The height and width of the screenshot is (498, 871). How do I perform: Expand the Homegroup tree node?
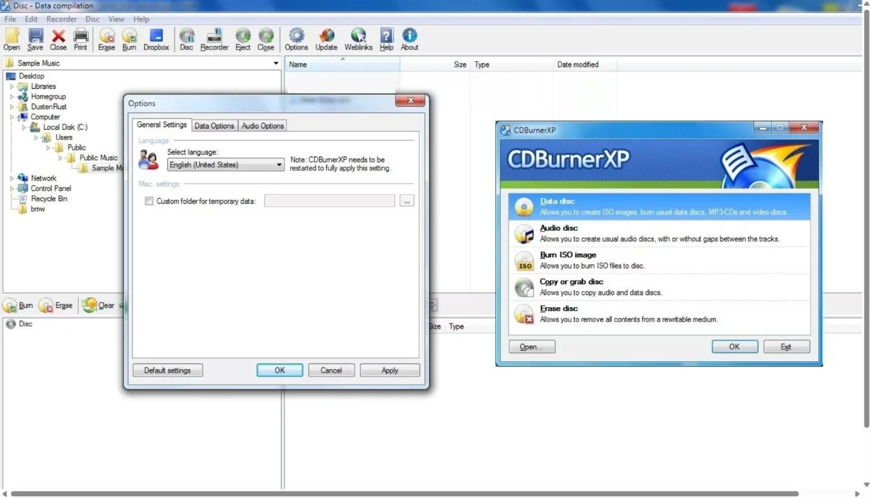tap(12, 97)
